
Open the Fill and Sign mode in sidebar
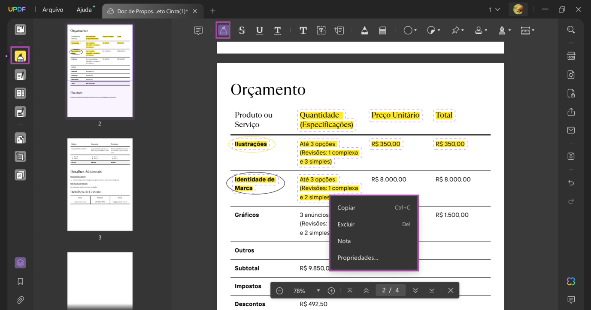click(x=20, y=112)
